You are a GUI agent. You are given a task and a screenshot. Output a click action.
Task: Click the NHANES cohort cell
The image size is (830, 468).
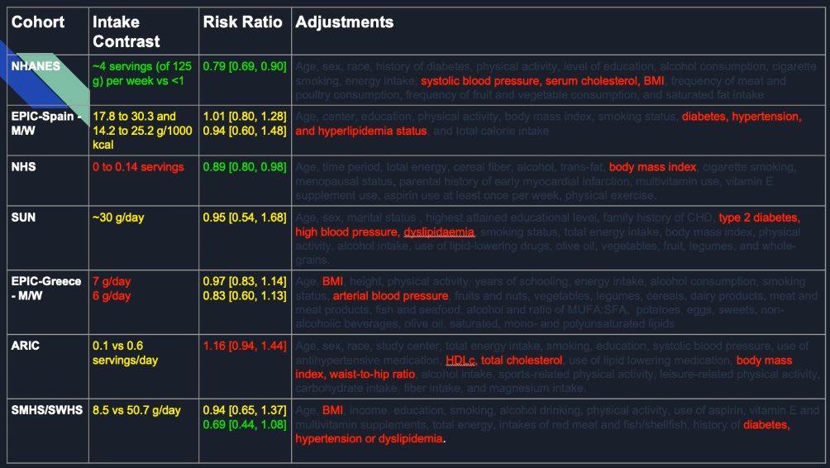(x=48, y=79)
